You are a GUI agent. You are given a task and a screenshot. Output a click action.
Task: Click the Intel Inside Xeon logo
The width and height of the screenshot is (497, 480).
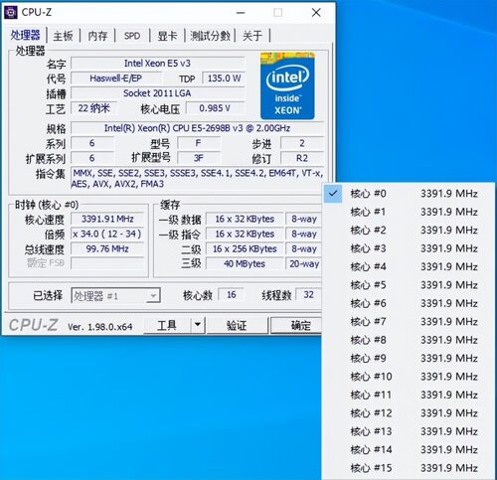tap(287, 85)
